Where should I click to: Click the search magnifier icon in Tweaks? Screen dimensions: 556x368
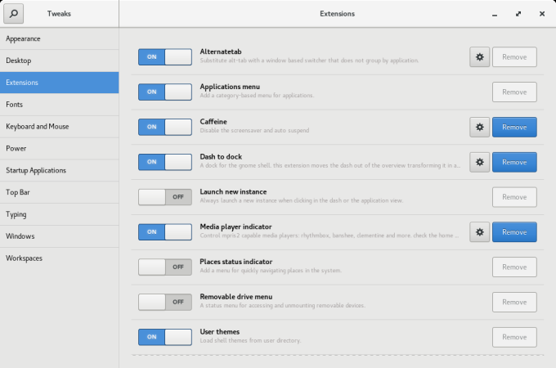click(x=15, y=14)
